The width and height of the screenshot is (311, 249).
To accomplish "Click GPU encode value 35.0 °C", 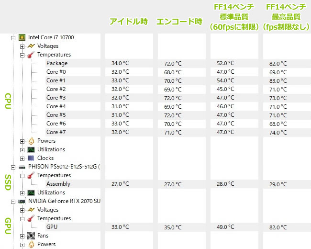I will click(173, 227).
